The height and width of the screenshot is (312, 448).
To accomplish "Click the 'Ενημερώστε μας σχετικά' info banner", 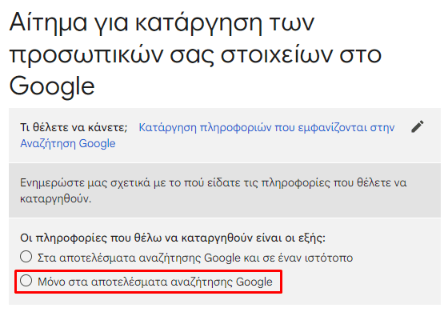I will click(x=225, y=190).
